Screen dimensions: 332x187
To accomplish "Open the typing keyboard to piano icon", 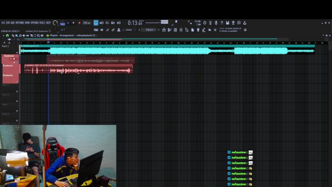I will [x=96, y=30].
